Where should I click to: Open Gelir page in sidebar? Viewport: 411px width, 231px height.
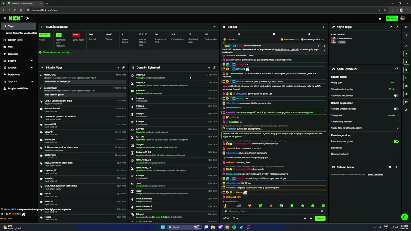coord(18,47)
